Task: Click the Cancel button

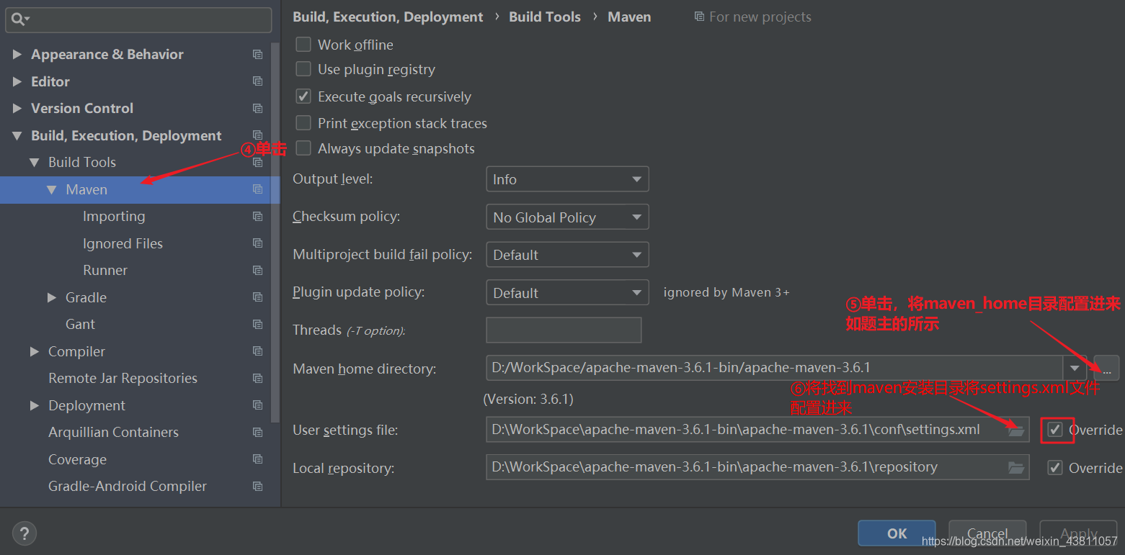Action: pos(987,533)
